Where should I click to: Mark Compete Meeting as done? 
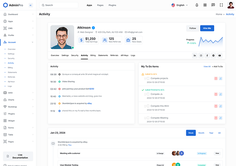[148, 118]
